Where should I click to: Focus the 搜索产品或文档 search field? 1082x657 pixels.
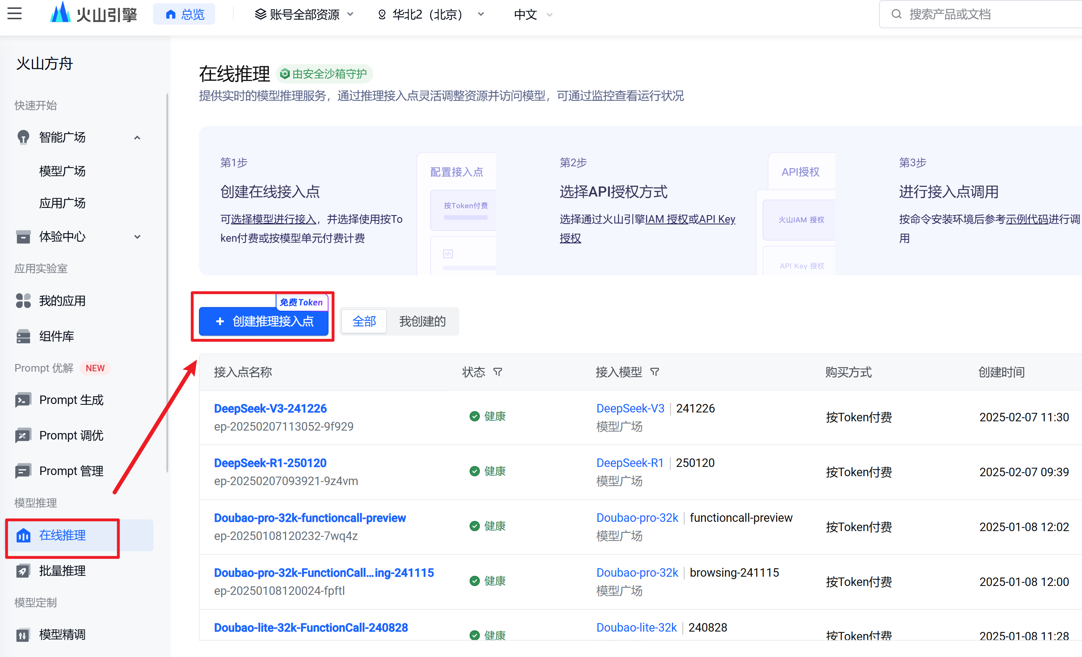pos(981,14)
